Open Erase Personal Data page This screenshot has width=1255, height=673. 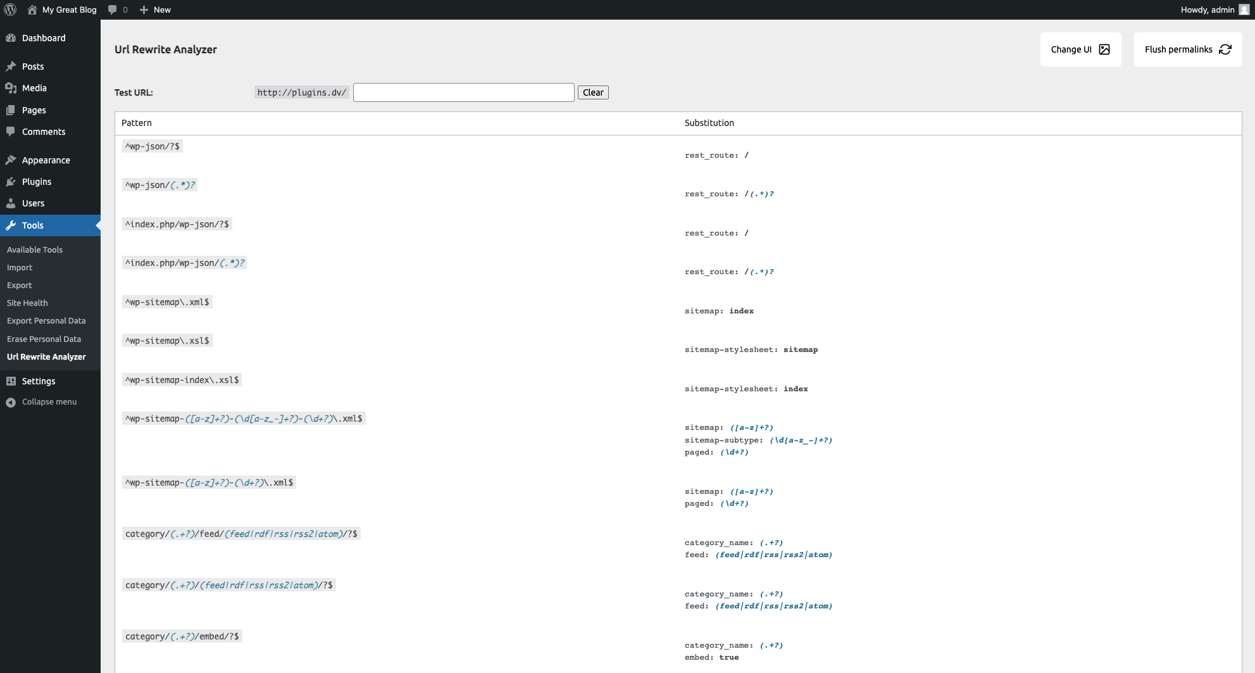44,339
